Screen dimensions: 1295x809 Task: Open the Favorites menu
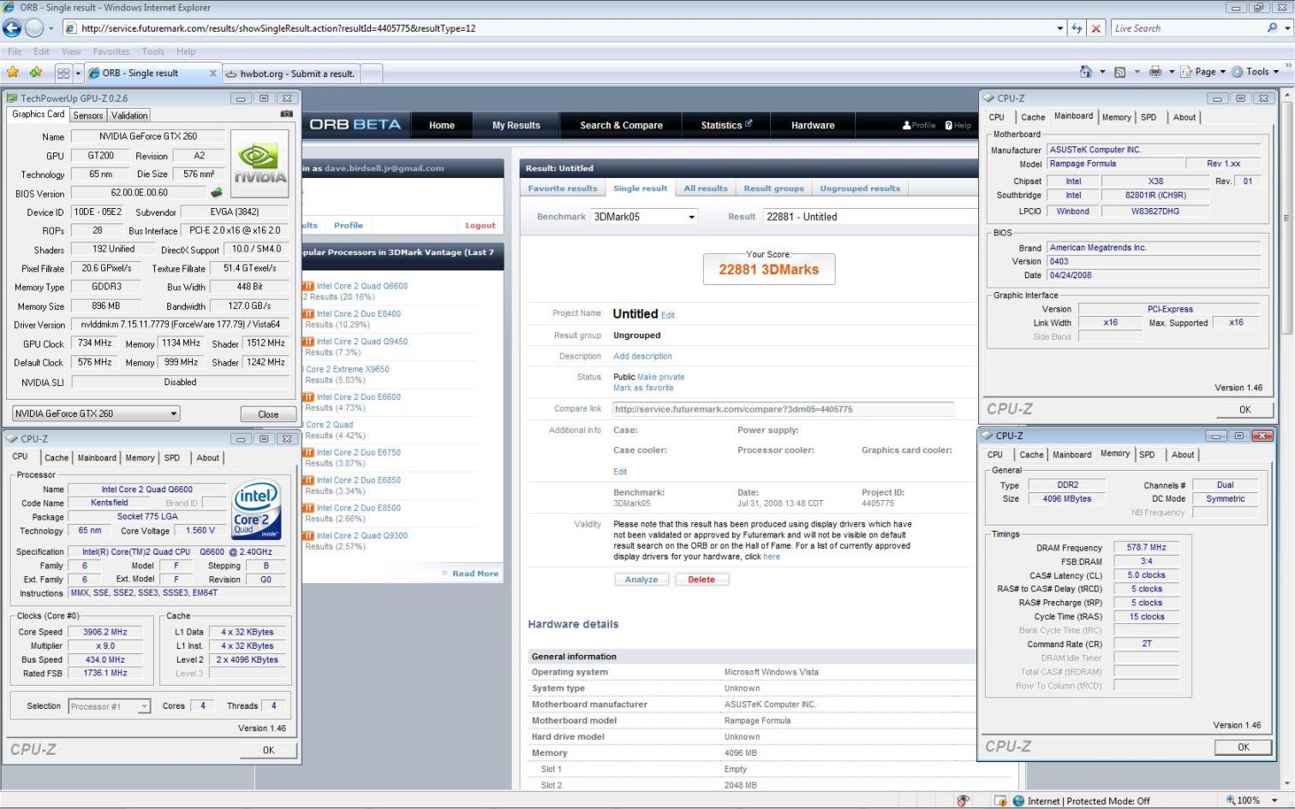pos(111,51)
